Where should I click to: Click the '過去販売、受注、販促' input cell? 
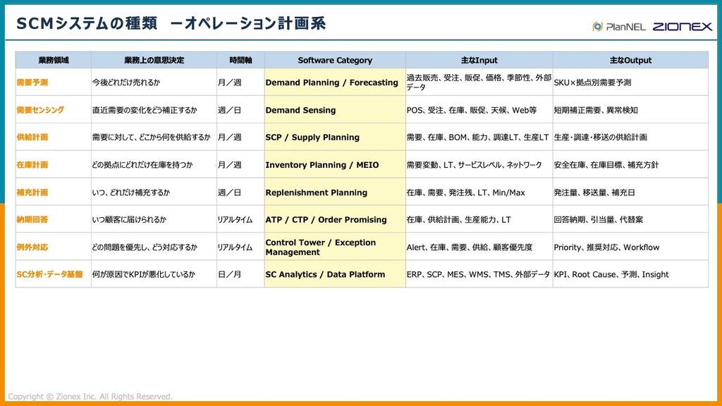[x=479, y=82]
